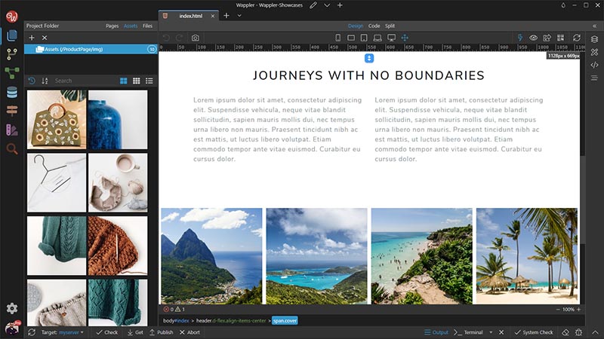Viewport: 604px width, 339px height.
Task: Click the bug report icon in status bar
Action: [x=578, y=332]
